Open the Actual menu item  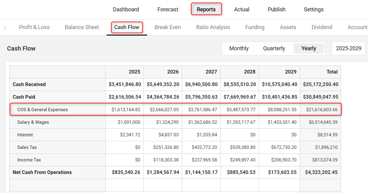point(241,9)
